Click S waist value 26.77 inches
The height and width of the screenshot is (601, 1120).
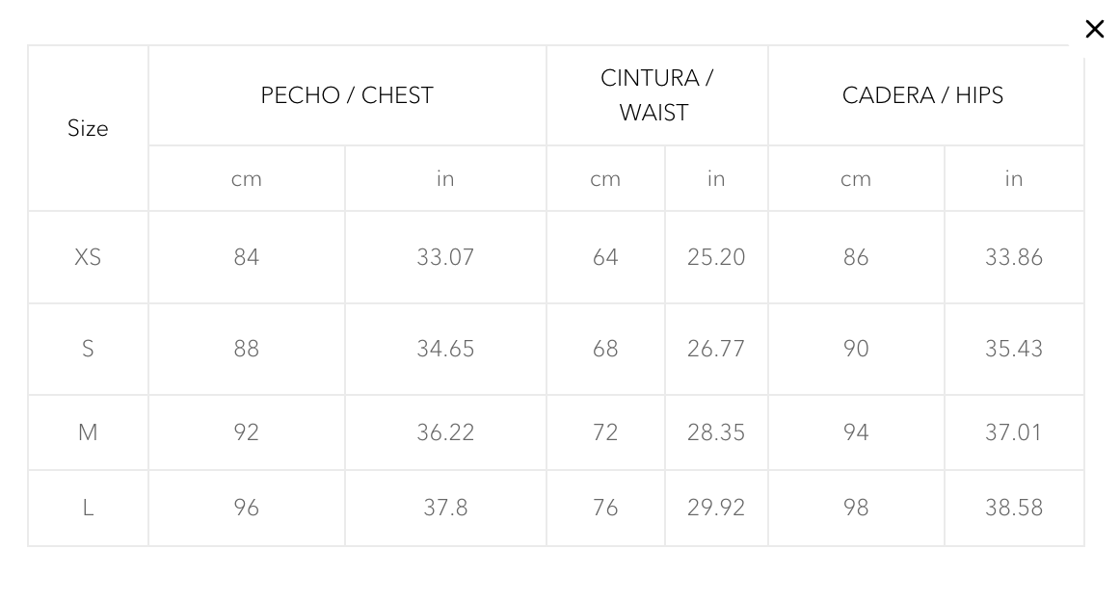pyautogui.click(x=716, y=349)
